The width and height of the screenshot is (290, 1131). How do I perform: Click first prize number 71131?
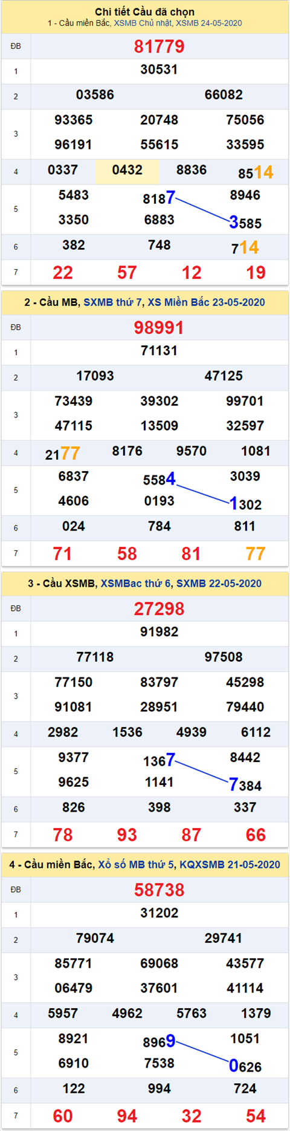tap(159, 351)
